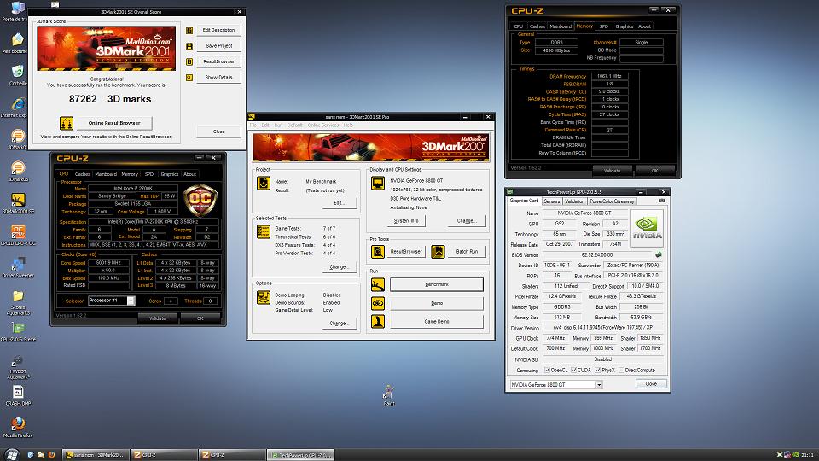The width and height of the screenshot is (819, 461).
Task: Open the Mainboard tab in the left CPU-Z window
Action: click(106, 174)
